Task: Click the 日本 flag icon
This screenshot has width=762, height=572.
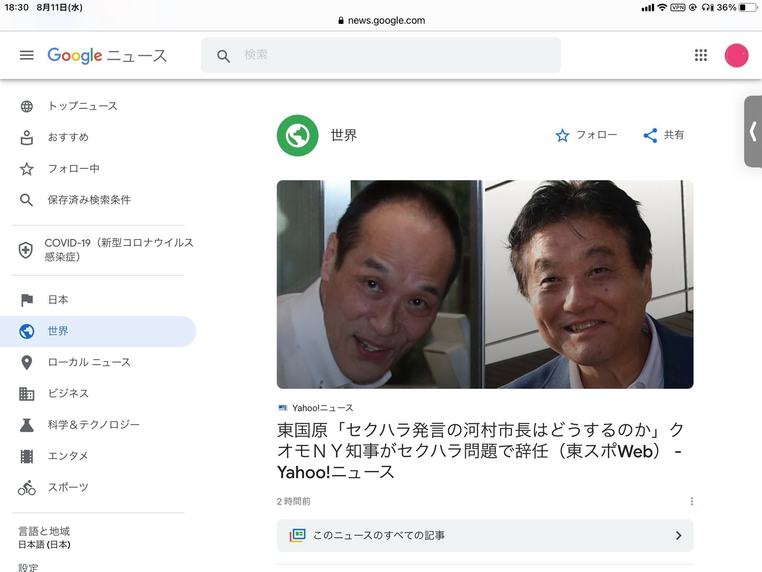Action: pos(27,300)
